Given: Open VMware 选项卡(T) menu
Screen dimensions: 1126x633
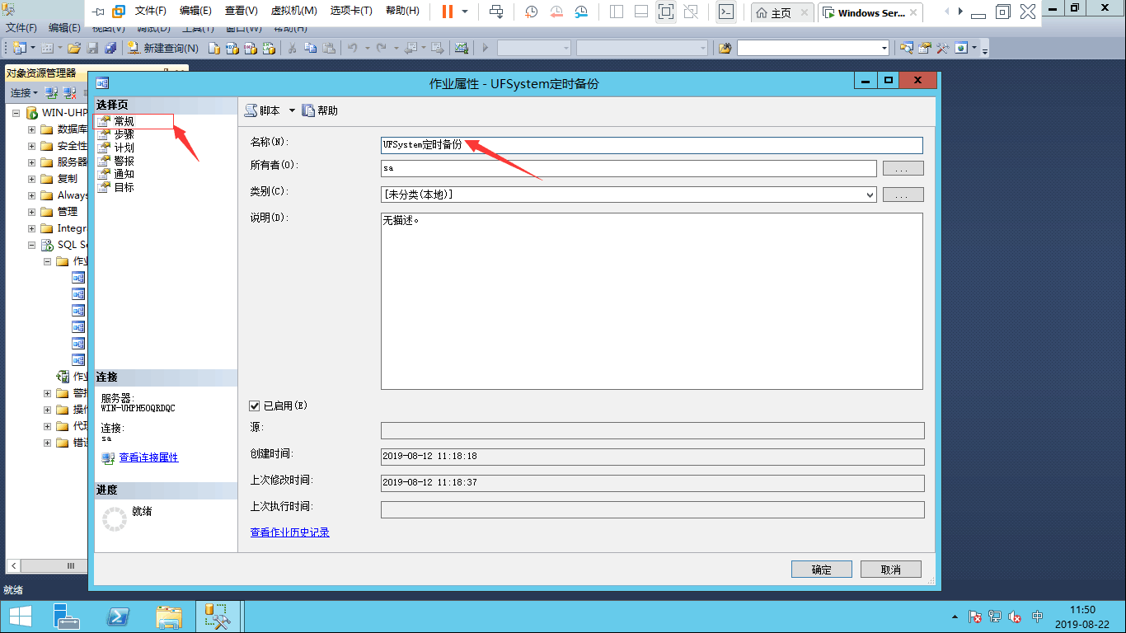Looking at the screenshot, I should click(351, 12).
